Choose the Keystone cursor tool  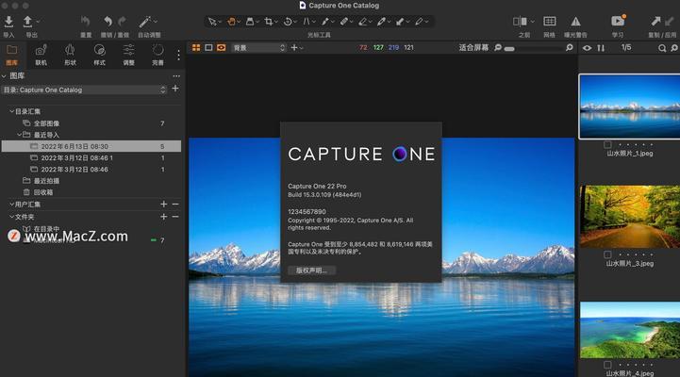pos(307,22)
